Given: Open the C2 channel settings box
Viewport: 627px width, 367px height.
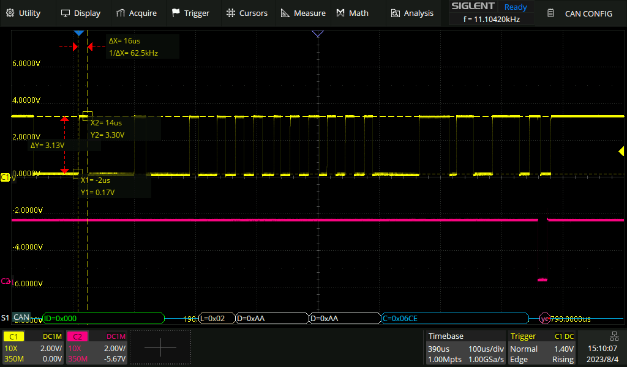Looking at the screenshot, I should click(96, 347).
